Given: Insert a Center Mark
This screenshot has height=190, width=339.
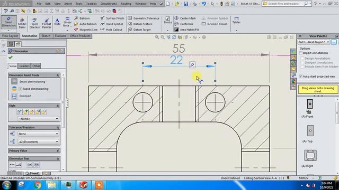Looking at the screenshot, I should point(185,18).
